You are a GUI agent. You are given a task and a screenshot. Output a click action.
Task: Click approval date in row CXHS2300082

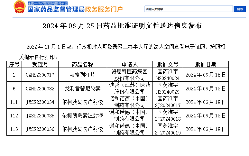(x=206, y=88)
